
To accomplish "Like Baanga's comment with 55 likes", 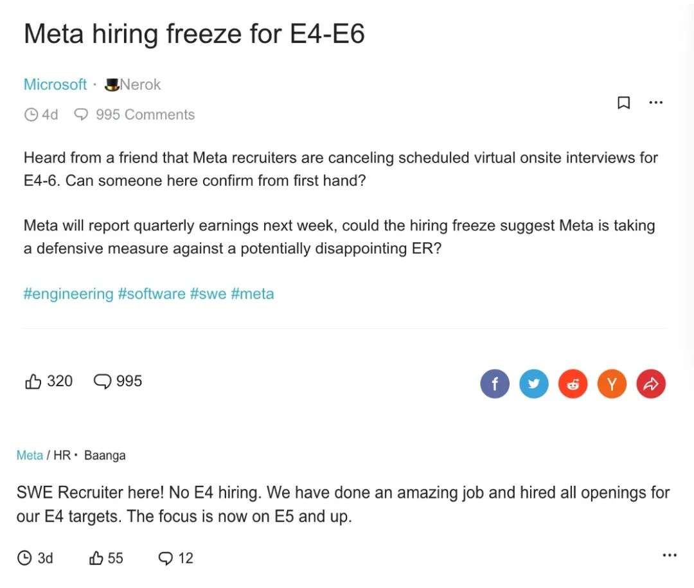I will (x=97, y=558).
